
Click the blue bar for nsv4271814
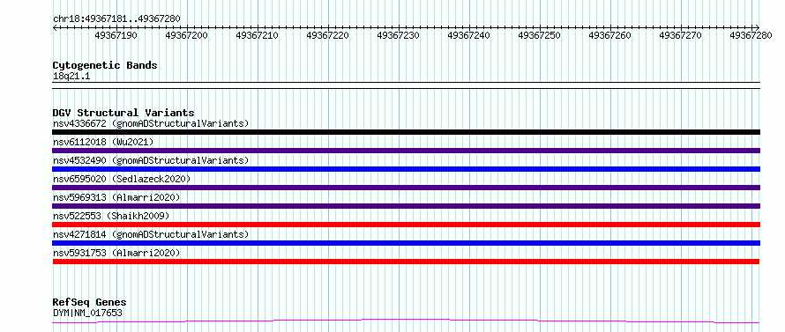(406, 243)
